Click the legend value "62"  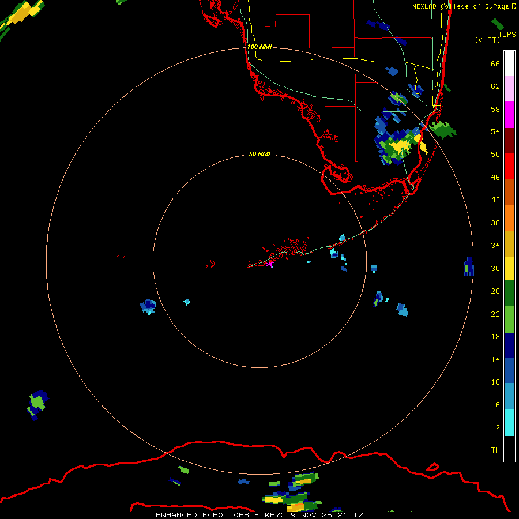495,86
